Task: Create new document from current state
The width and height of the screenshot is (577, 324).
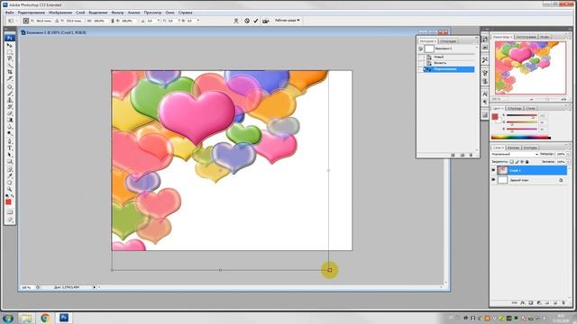Action: (453, 155)
